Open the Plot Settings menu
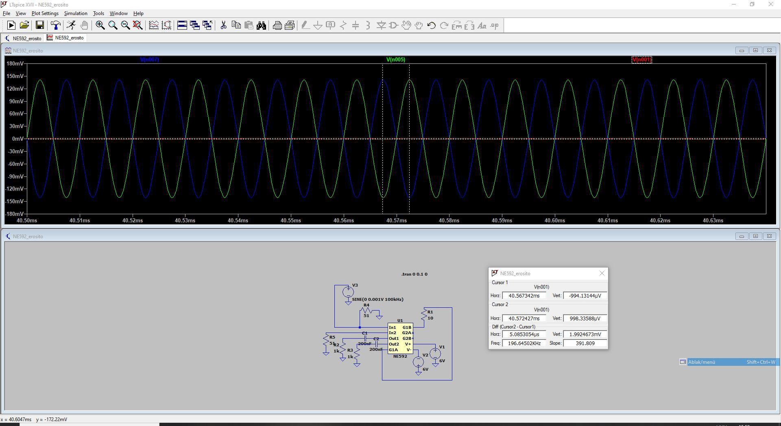 click(x=45, y=13)
